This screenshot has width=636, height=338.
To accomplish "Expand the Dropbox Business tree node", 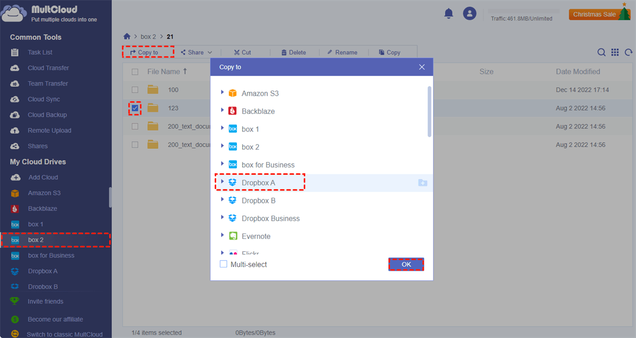I will click(222, 218).
